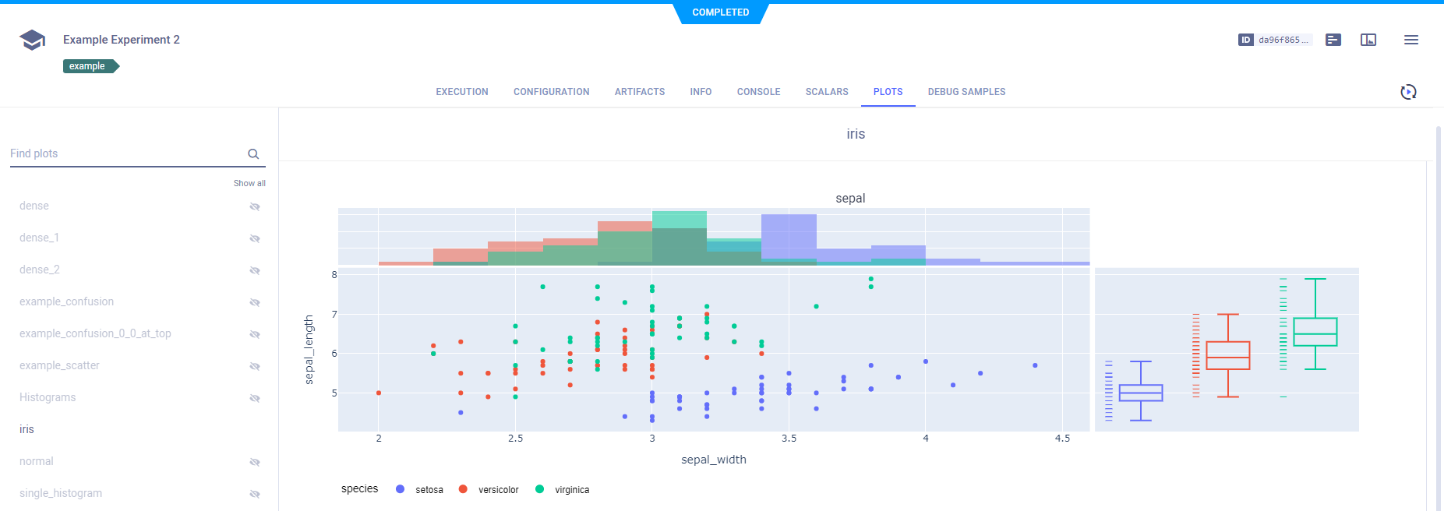Open the hamburger menu at top right

click(x=1410, y=40)
